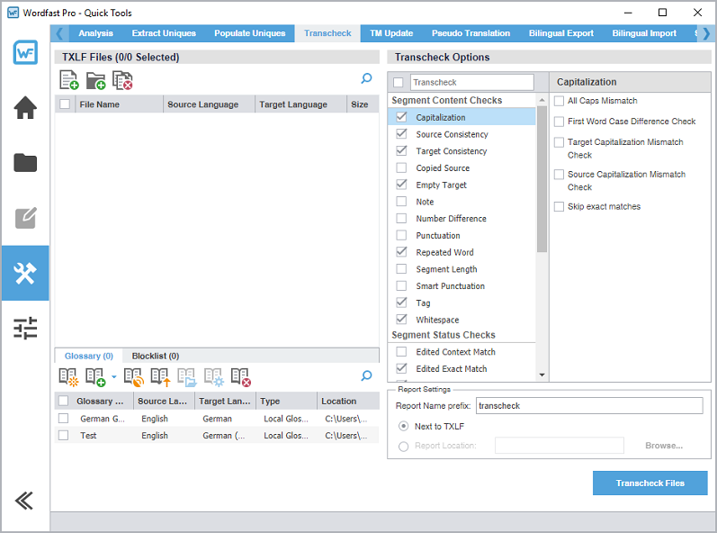Switch to the Blocklist (0) tab
The image size is (717, 533).
click(155, 356)
